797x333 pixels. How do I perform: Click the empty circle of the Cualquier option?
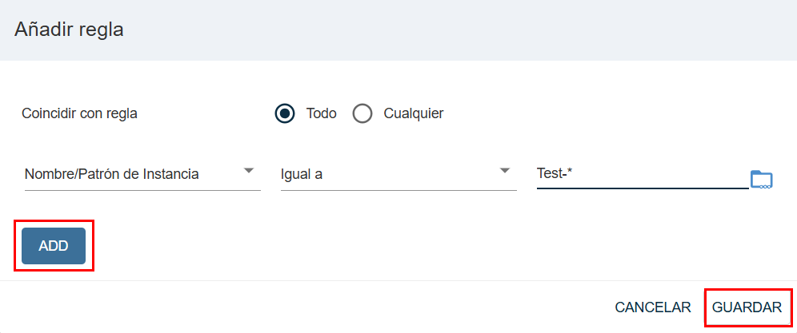362,113
